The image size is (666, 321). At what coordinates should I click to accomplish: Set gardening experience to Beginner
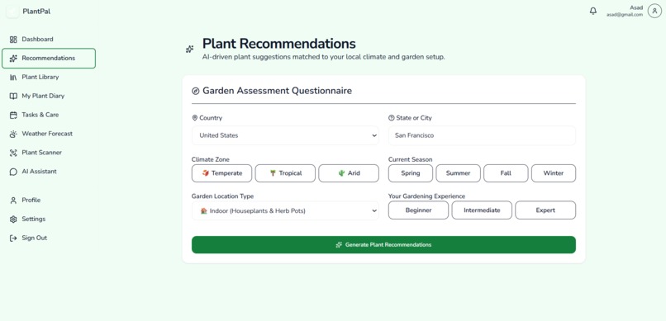tap(418, 210)
